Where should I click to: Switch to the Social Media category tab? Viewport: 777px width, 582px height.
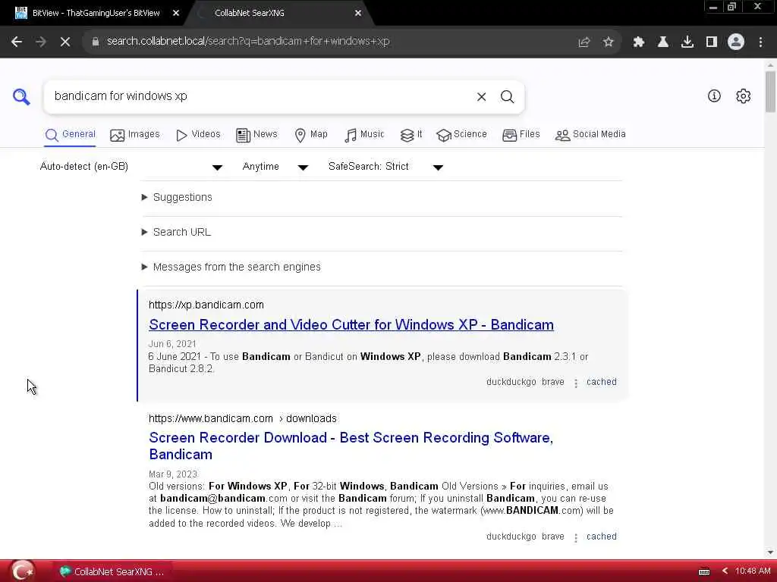(590, 135)
